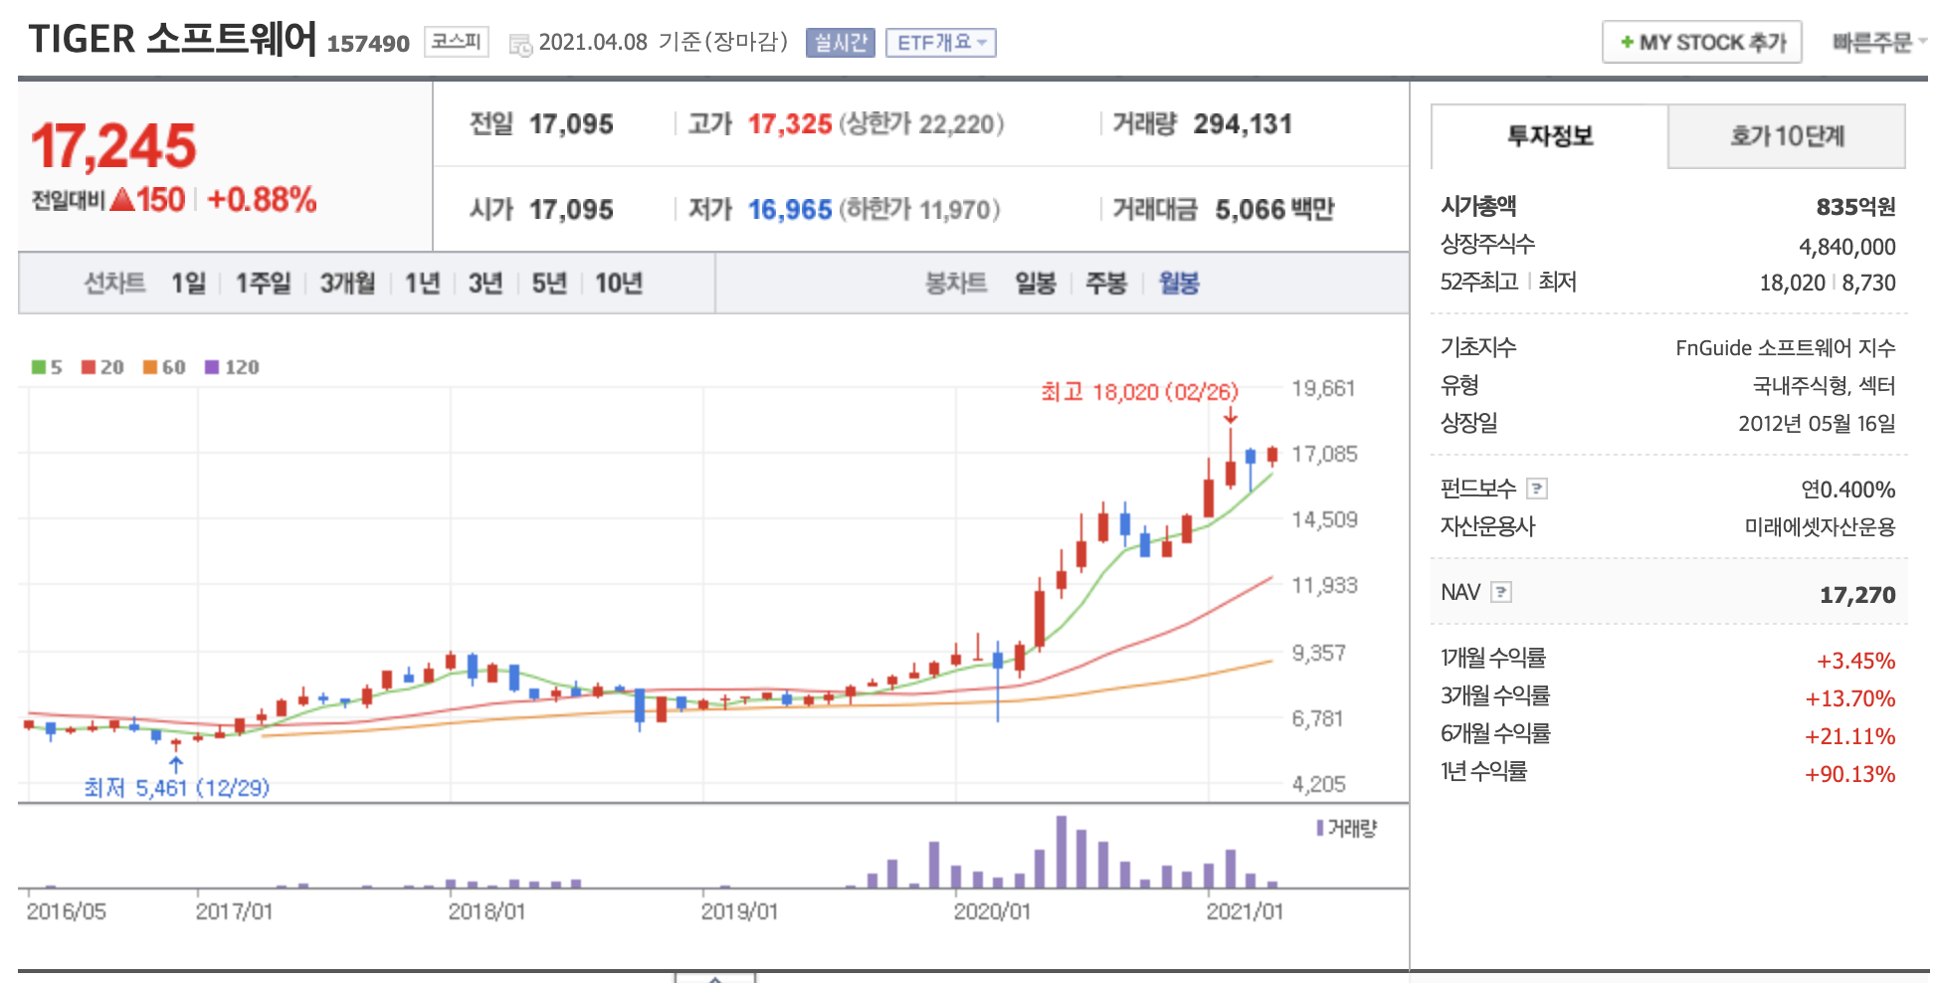Click the current price 17,245

(113, 146)
